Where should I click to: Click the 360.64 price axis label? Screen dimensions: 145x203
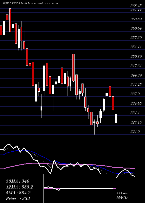[136, 28]
